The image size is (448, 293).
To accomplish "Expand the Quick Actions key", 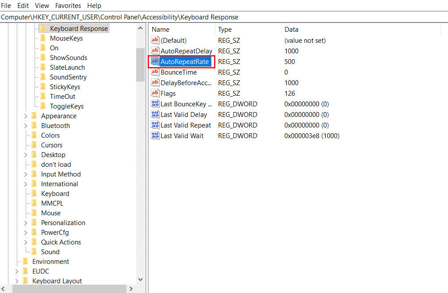I will [x=25, y=242].
